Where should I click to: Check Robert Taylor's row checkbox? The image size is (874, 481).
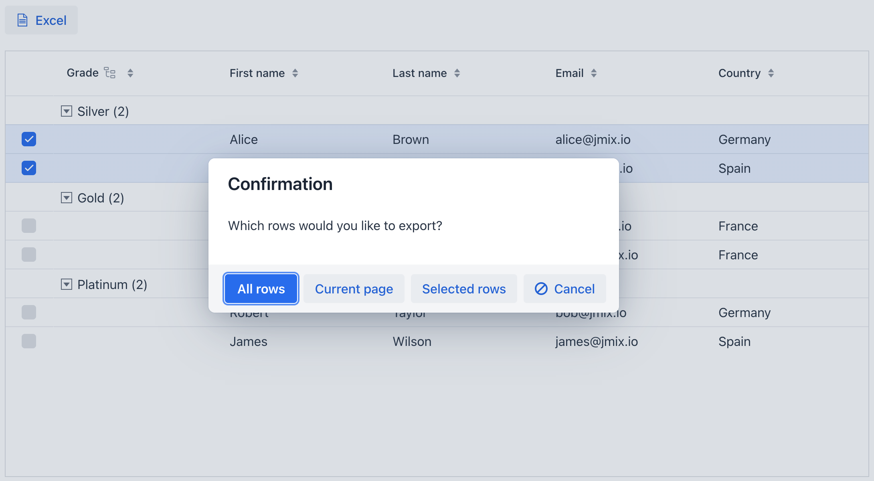(28, 312)
